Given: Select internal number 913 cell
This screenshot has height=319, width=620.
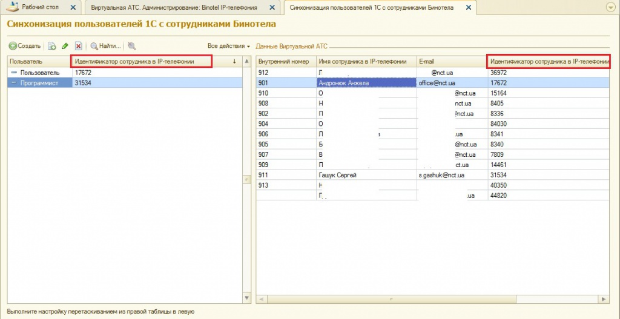Looking at the screenshot, I should 286,185.
